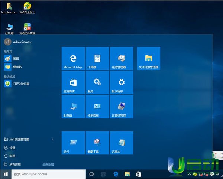Open Store from the taskbar
This screenshot has width=223, height=179.
pos(138,174)
